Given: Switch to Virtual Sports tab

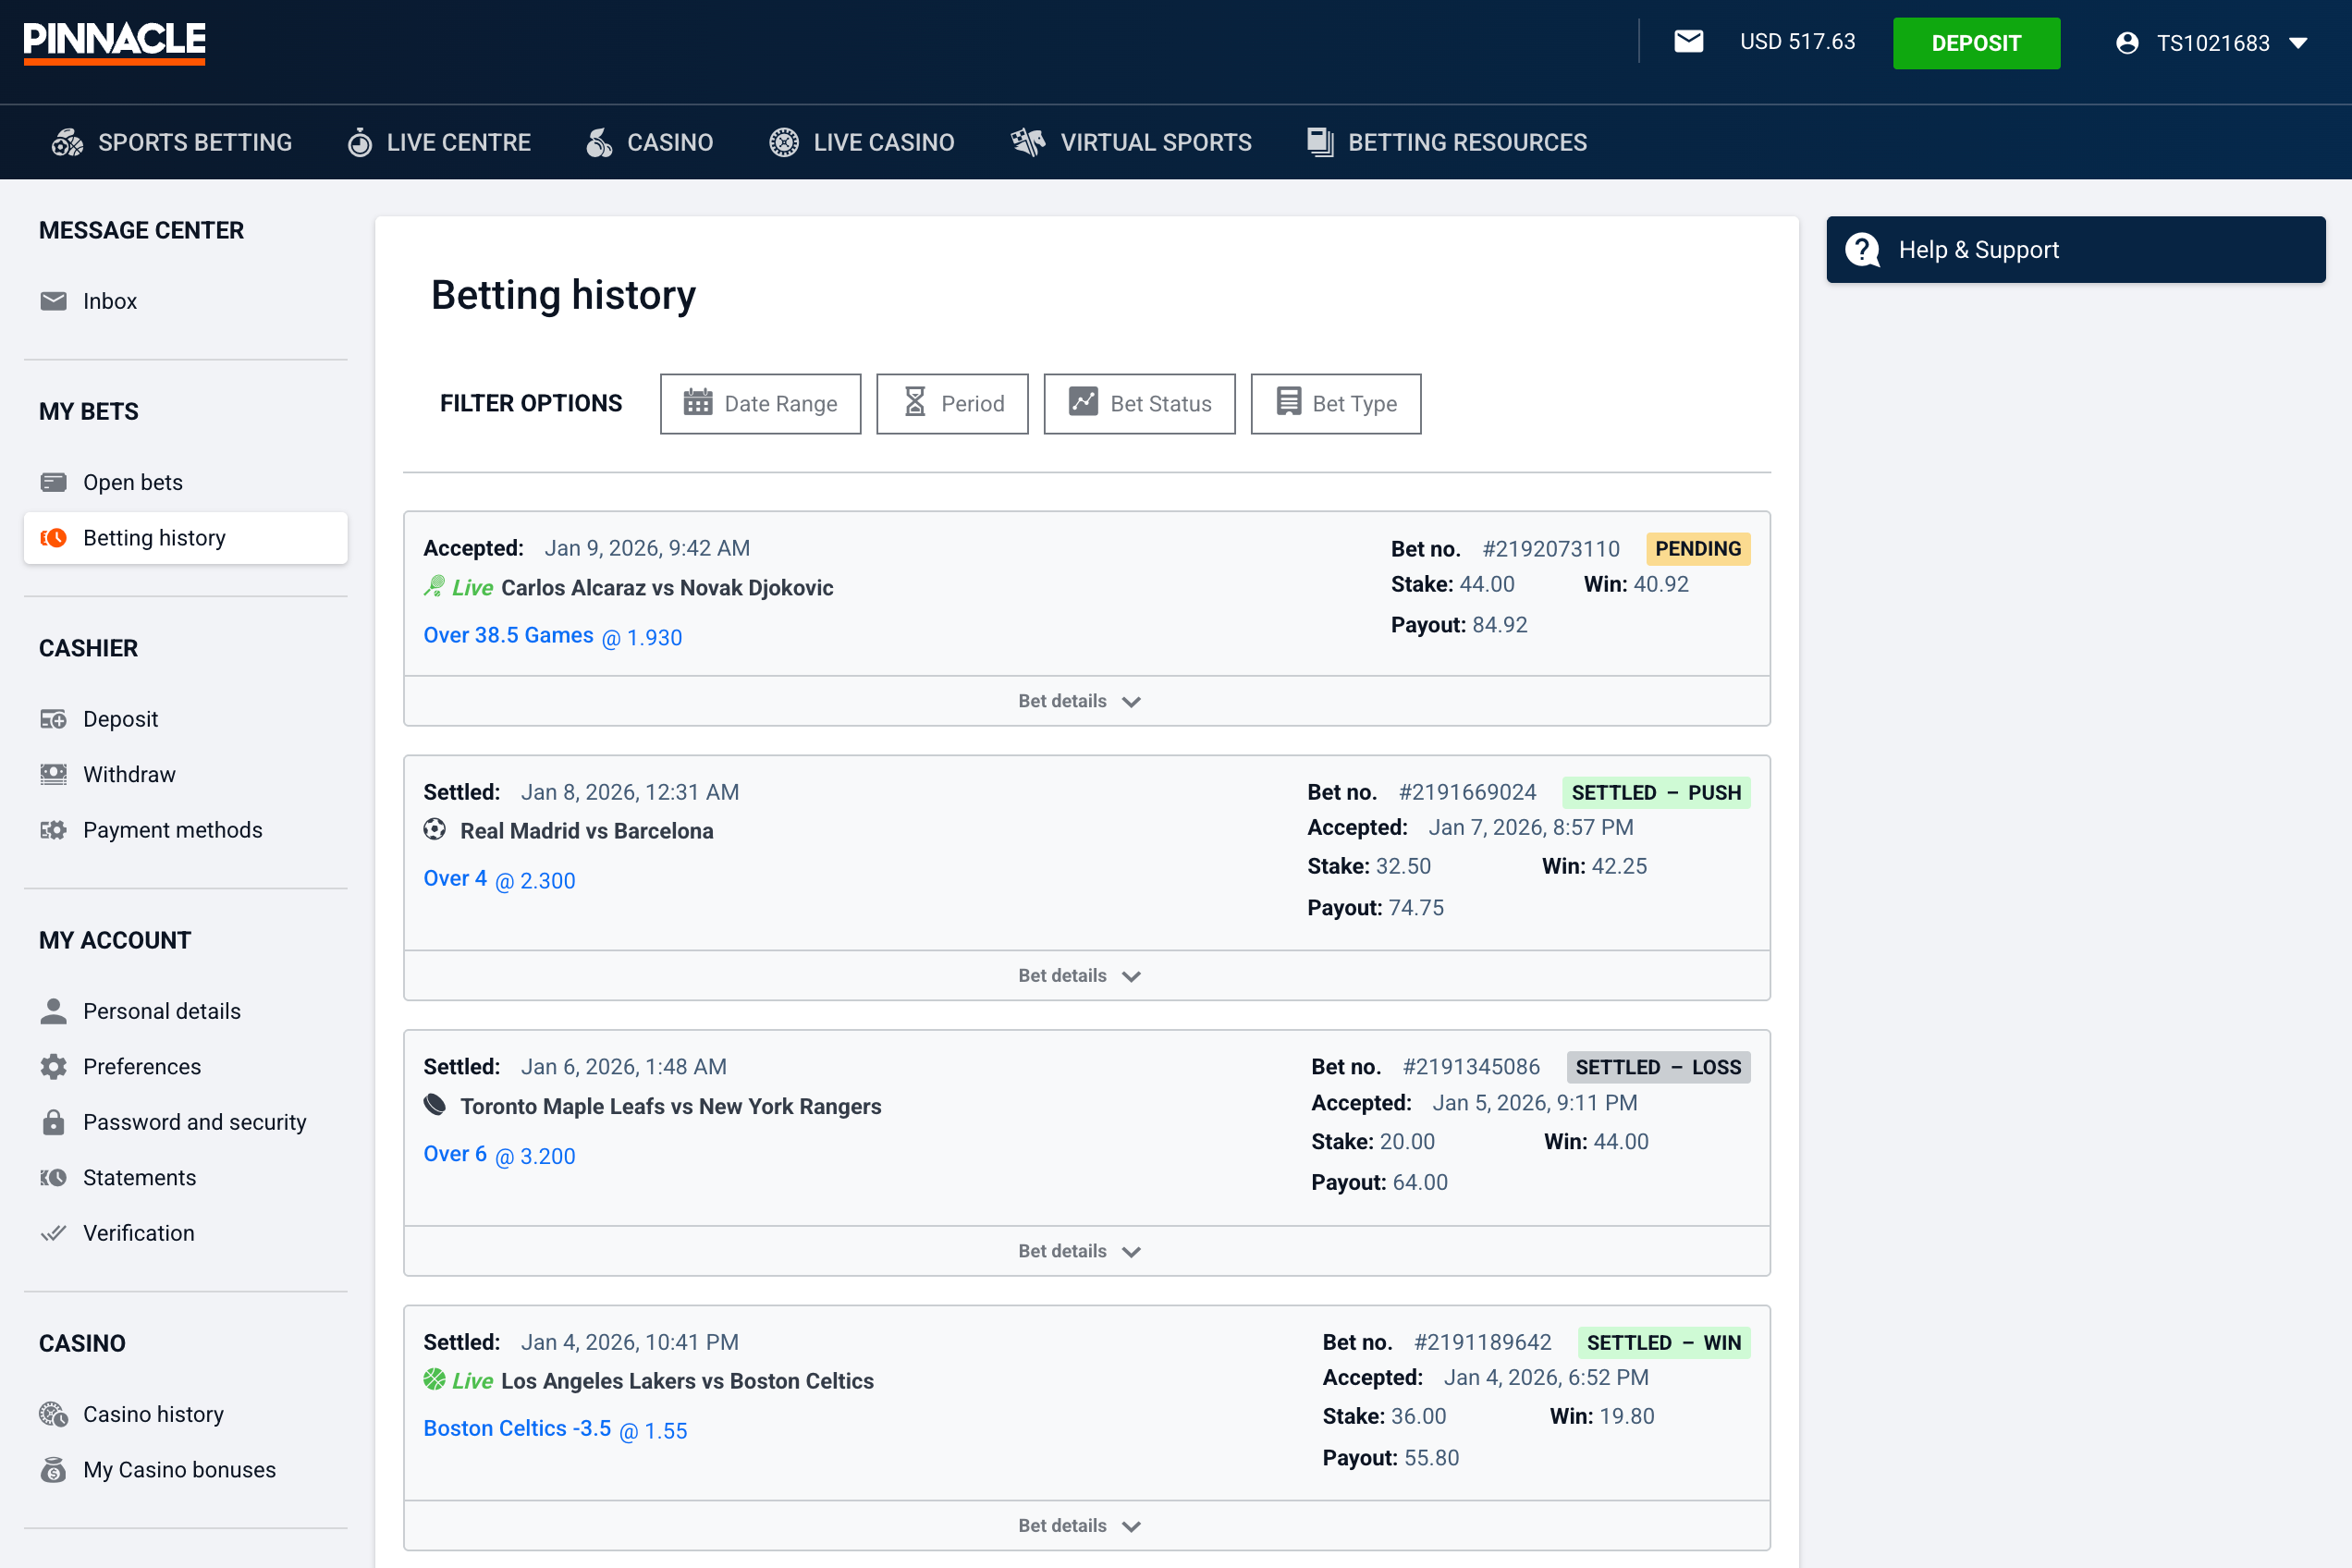Looking at the screenshot, I should pyautogui.click(x=1131, y=142).
